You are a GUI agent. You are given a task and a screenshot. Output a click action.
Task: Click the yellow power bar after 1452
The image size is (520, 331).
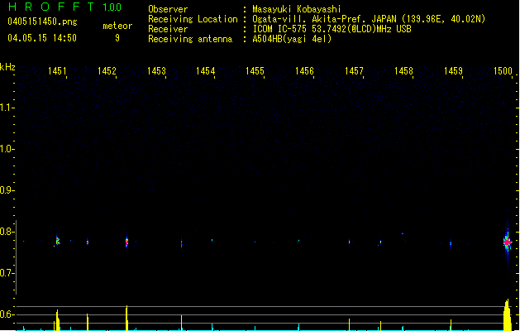coord(126,318)
